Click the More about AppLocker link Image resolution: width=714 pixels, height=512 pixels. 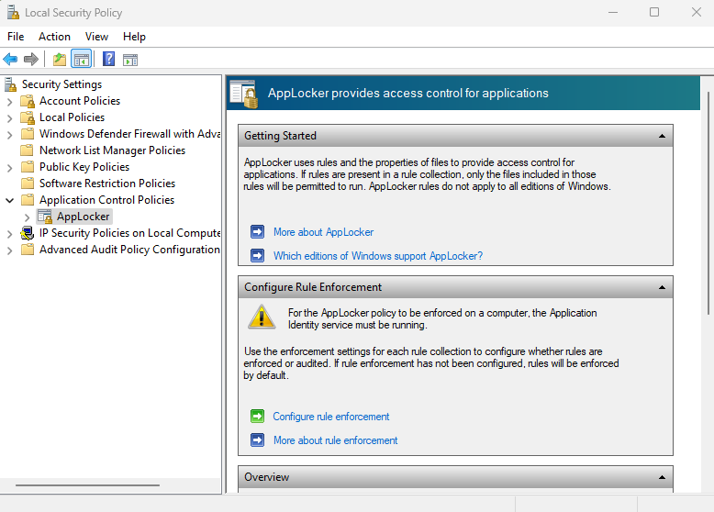point(323,232)
